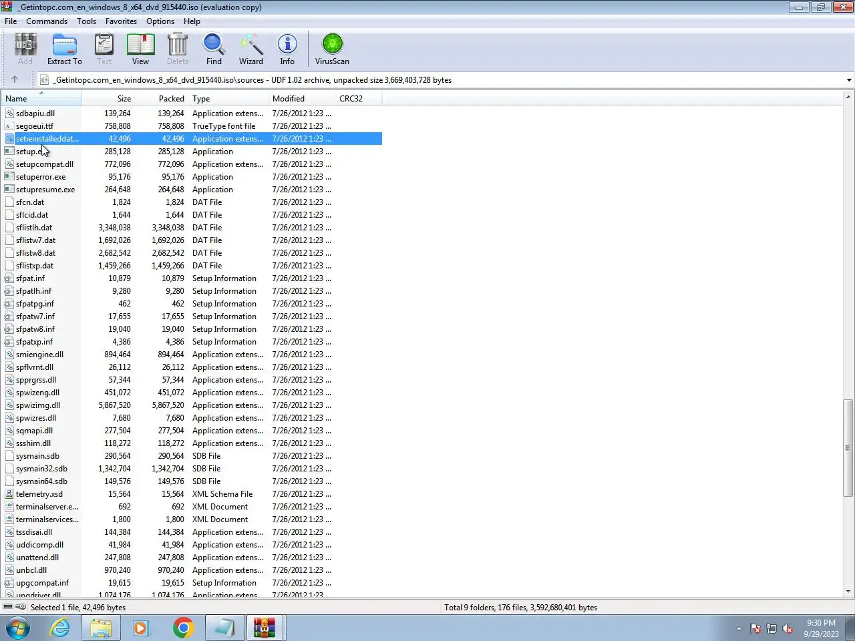
Task: Open the Commands menu
Action: click(x=47, y=21)
